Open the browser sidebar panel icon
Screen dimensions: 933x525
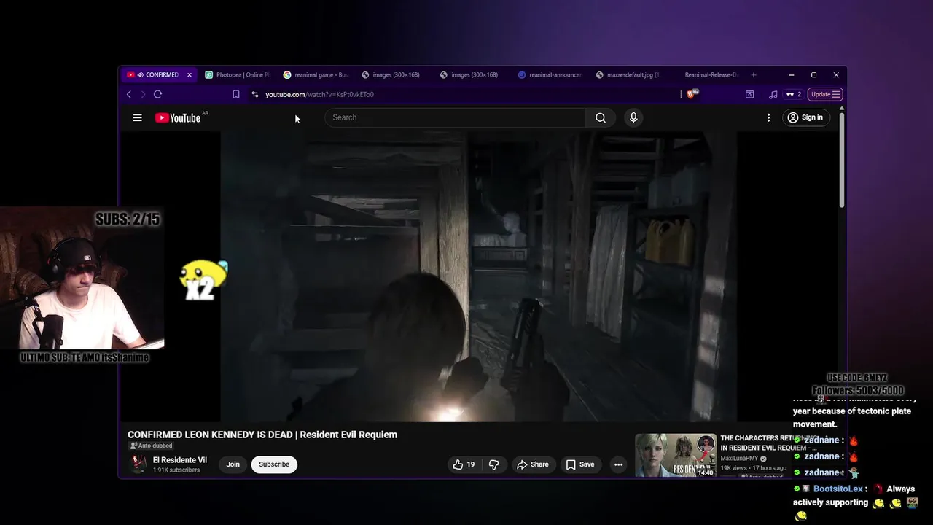(x=749, y=94)
